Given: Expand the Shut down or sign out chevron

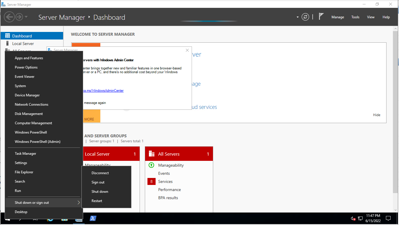Looking at the screenshot, I should (x=79, y=203).
